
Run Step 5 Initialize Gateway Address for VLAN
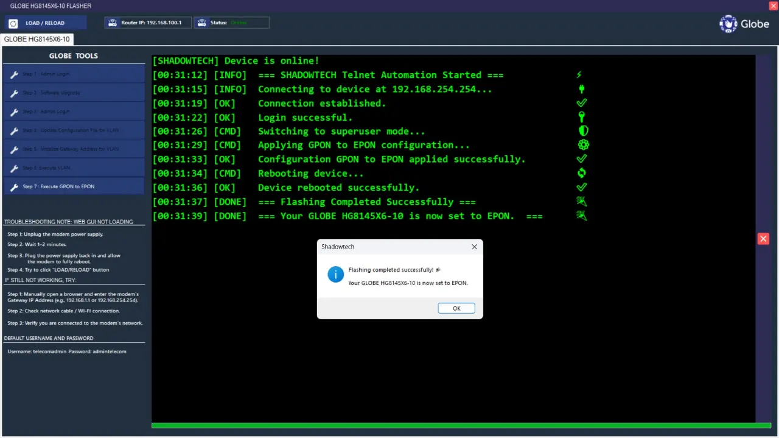coord(74,149)
